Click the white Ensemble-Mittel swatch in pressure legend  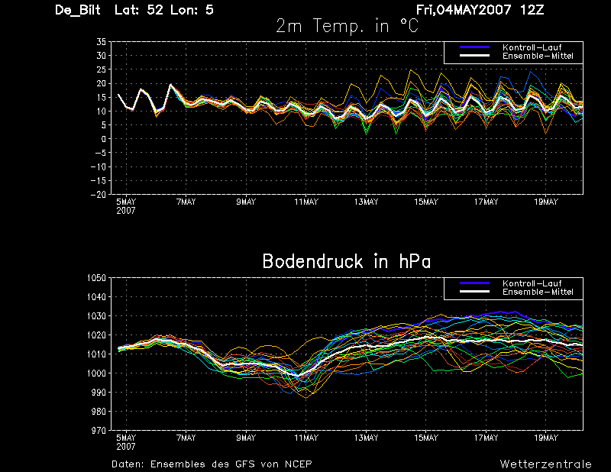[474, 292]
